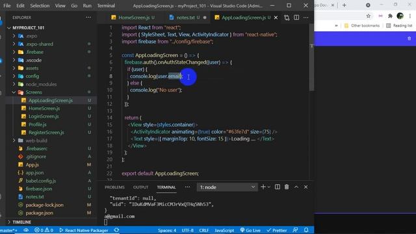Select the TERMINAL panel tab
The width and height of the screenshot is (416, 234).
point(166,187)
